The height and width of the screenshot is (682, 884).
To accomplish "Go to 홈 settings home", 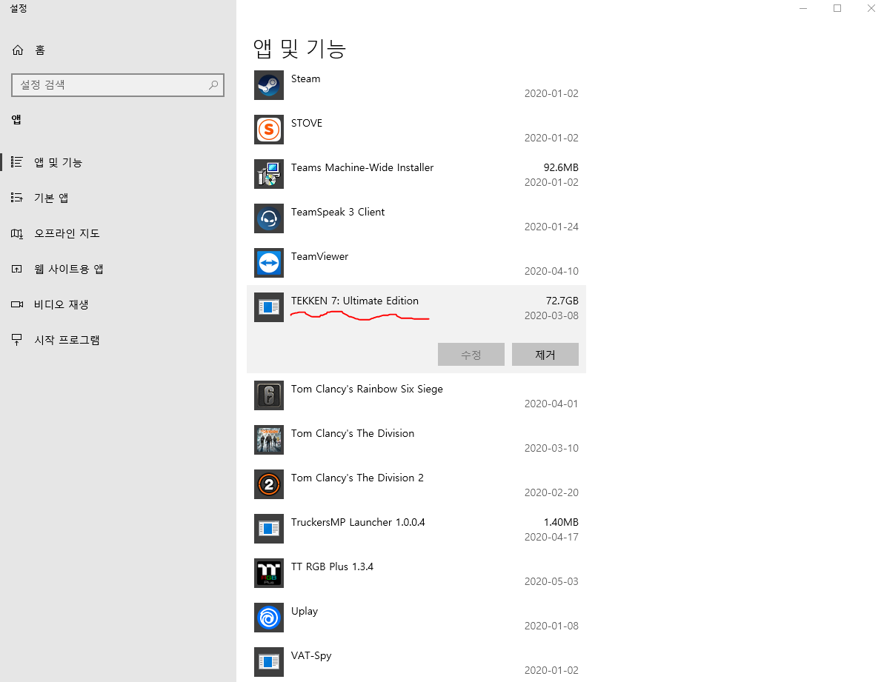I will 118,50.
